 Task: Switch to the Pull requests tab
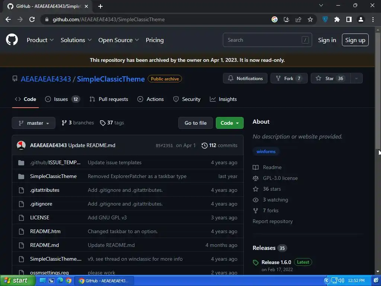pos(109,99)
